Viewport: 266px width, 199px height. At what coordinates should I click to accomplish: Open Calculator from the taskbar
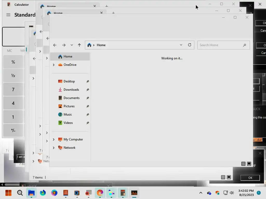point(123,193)
